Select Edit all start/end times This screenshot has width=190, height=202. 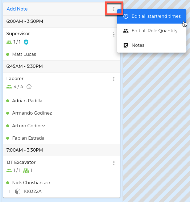click(x=152, y=16)
